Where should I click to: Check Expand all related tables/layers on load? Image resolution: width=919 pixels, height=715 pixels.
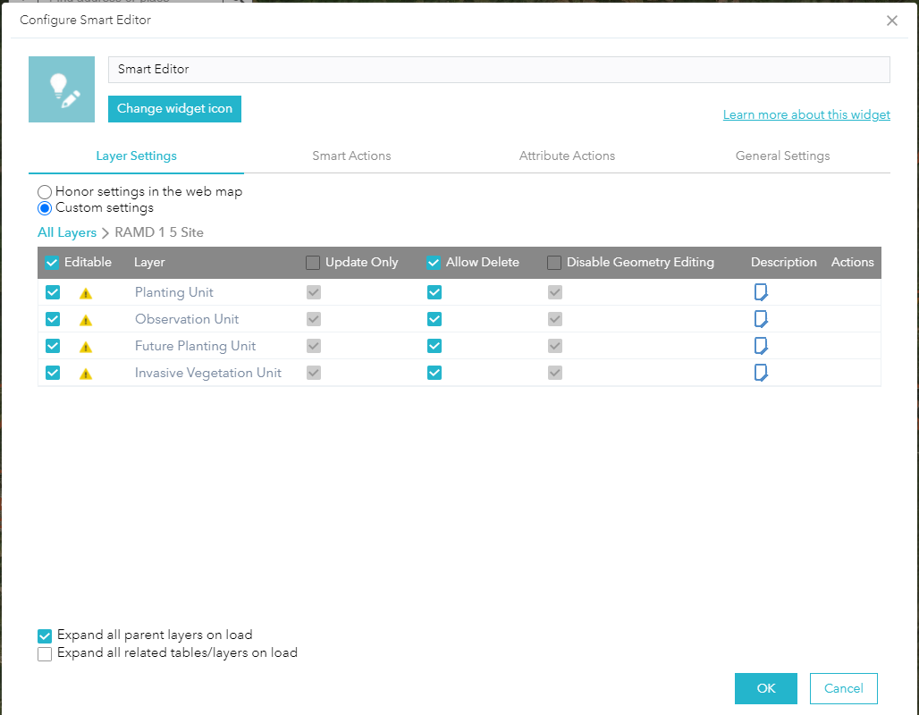45,653
